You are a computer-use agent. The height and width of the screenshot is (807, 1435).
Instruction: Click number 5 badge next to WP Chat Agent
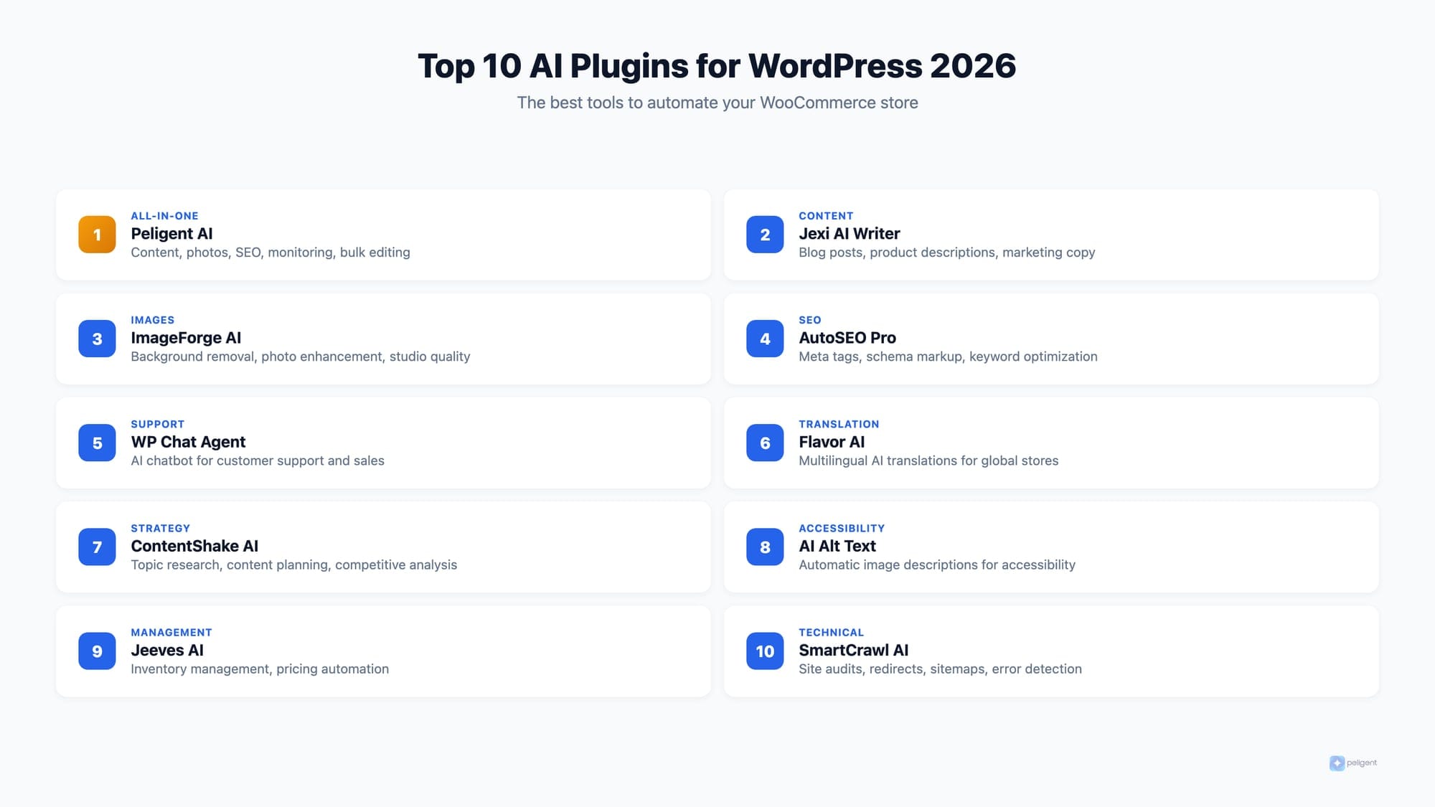pos(97,443)
